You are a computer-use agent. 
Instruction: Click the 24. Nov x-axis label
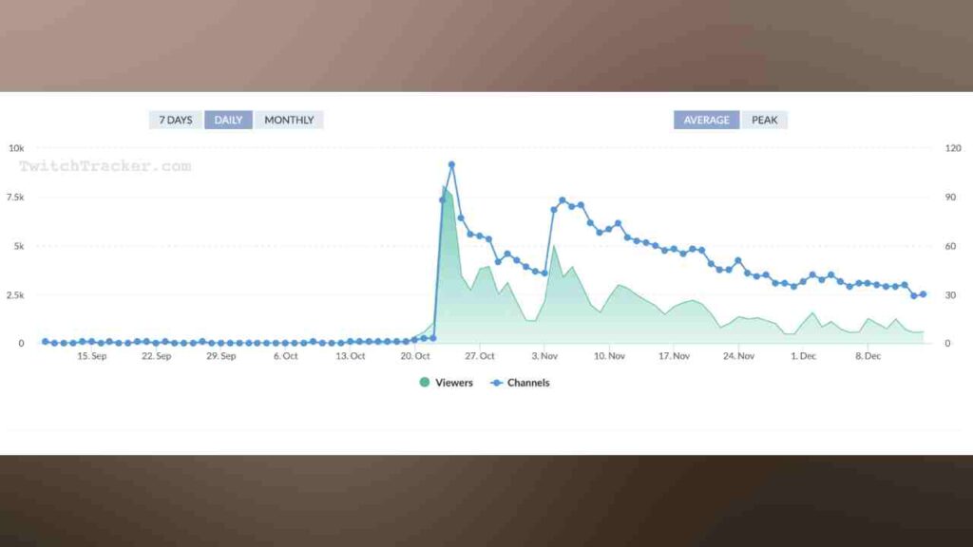(x=738, y=356)
